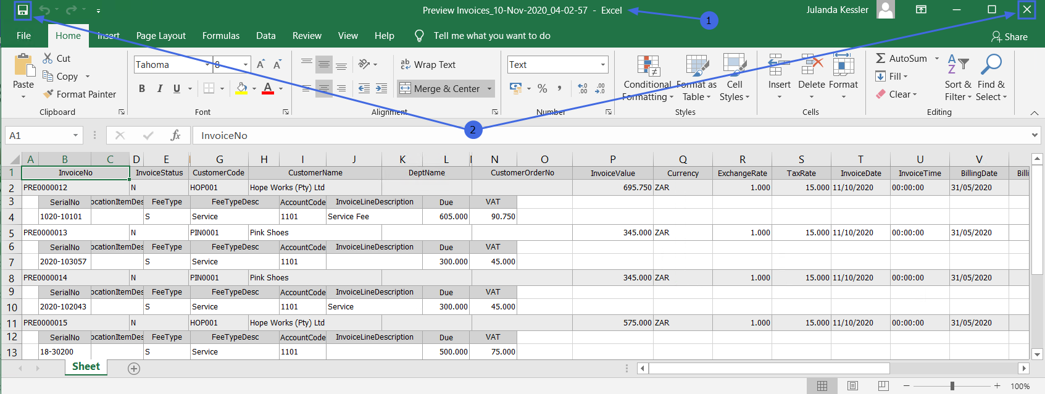This screenshot has height=394, width=1045.
Task: Select the Sheet worksheet tab
Action: (86, 367)
